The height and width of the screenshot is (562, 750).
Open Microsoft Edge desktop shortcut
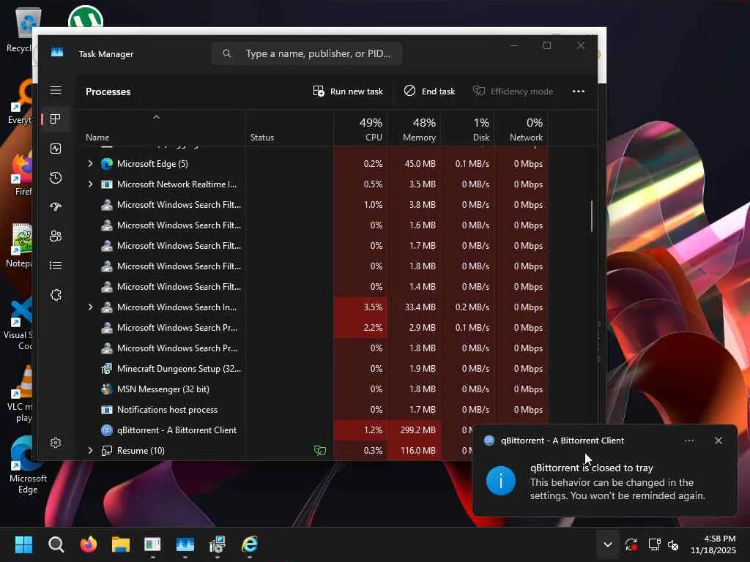coord(27,463)
